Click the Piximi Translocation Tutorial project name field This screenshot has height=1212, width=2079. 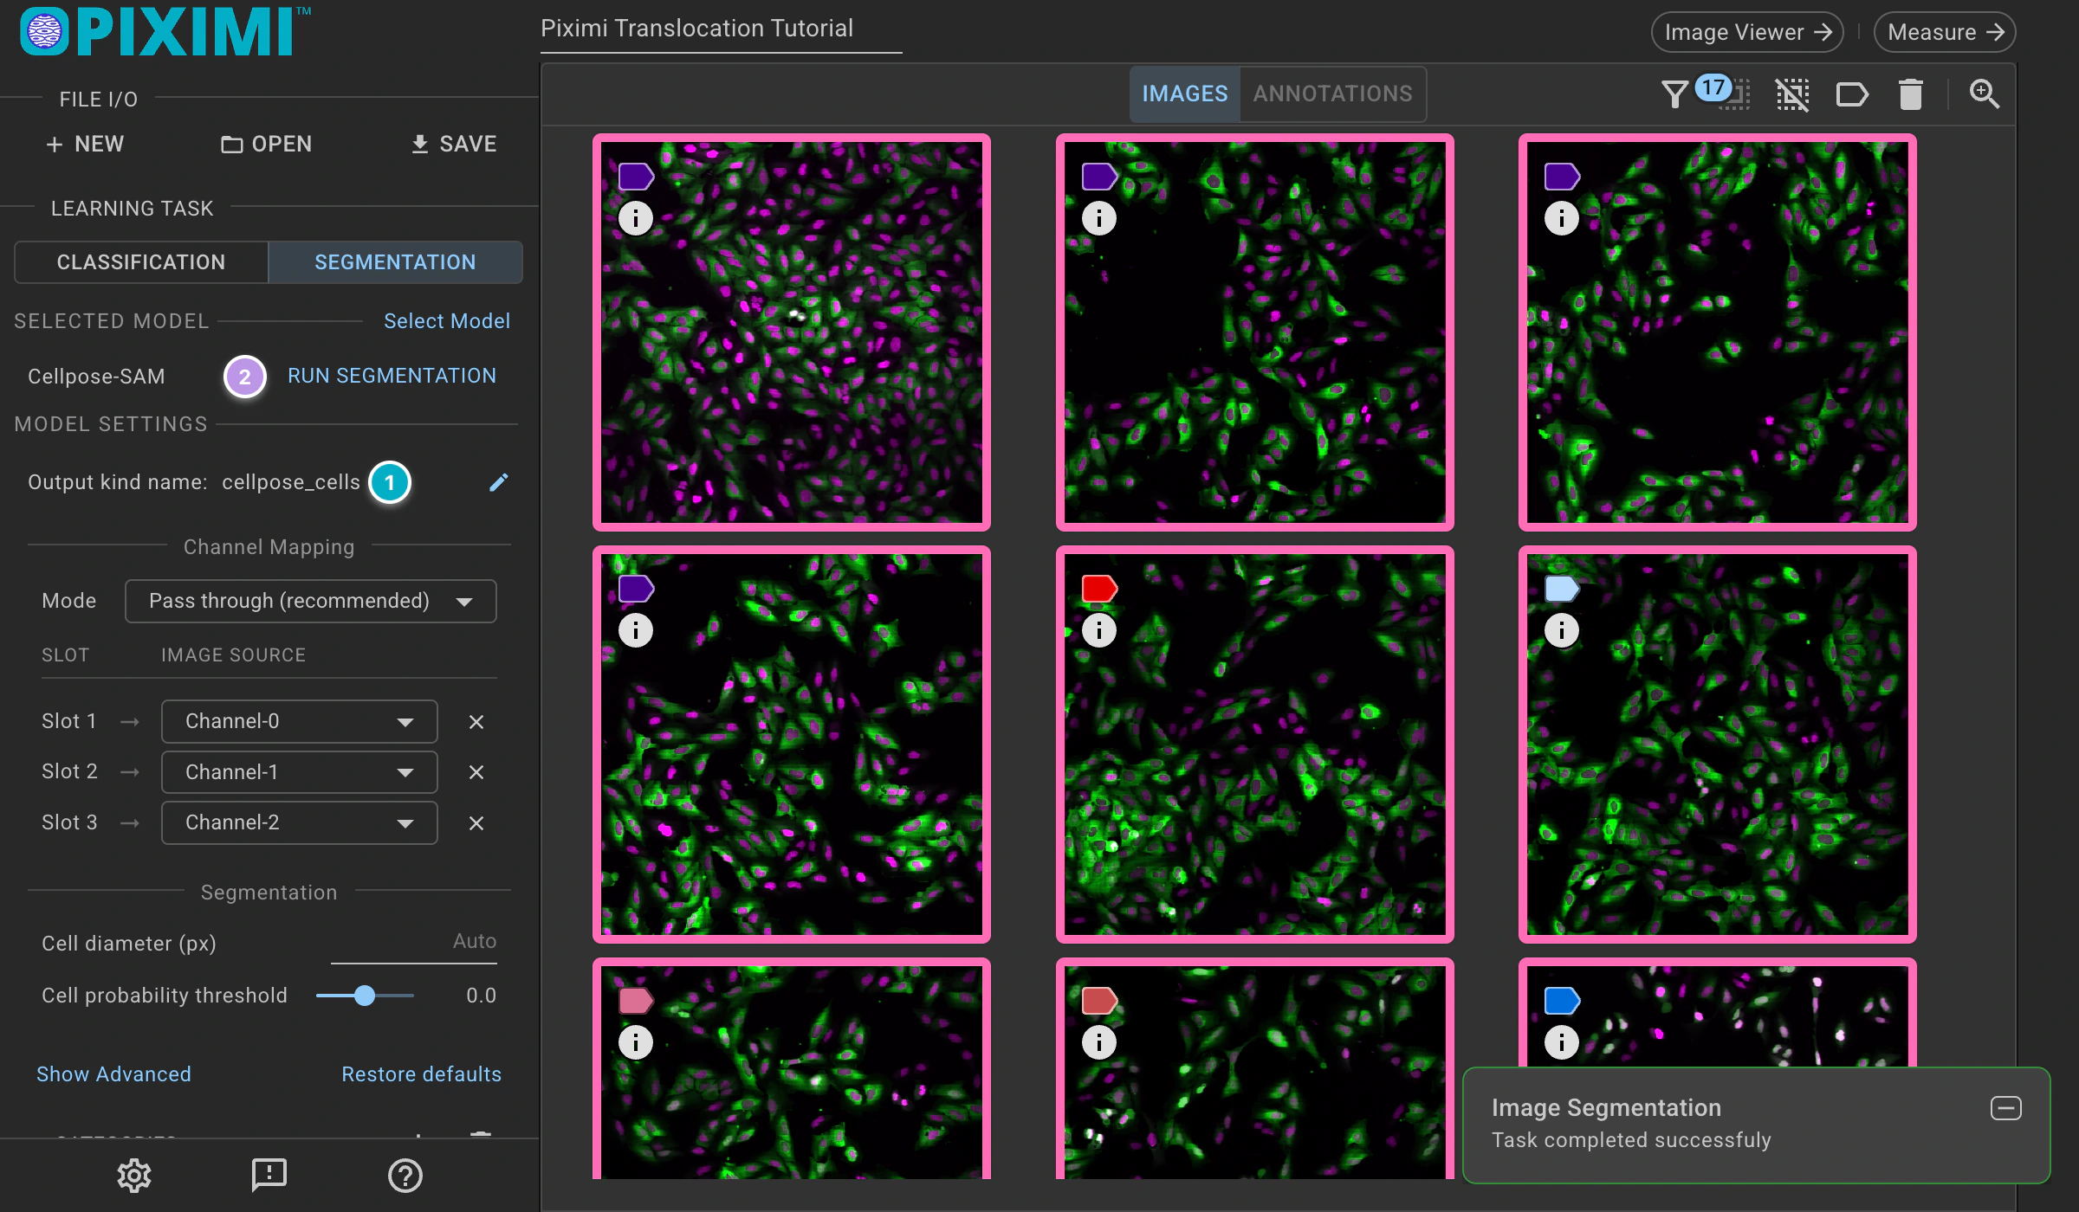(x=721, y=29)
